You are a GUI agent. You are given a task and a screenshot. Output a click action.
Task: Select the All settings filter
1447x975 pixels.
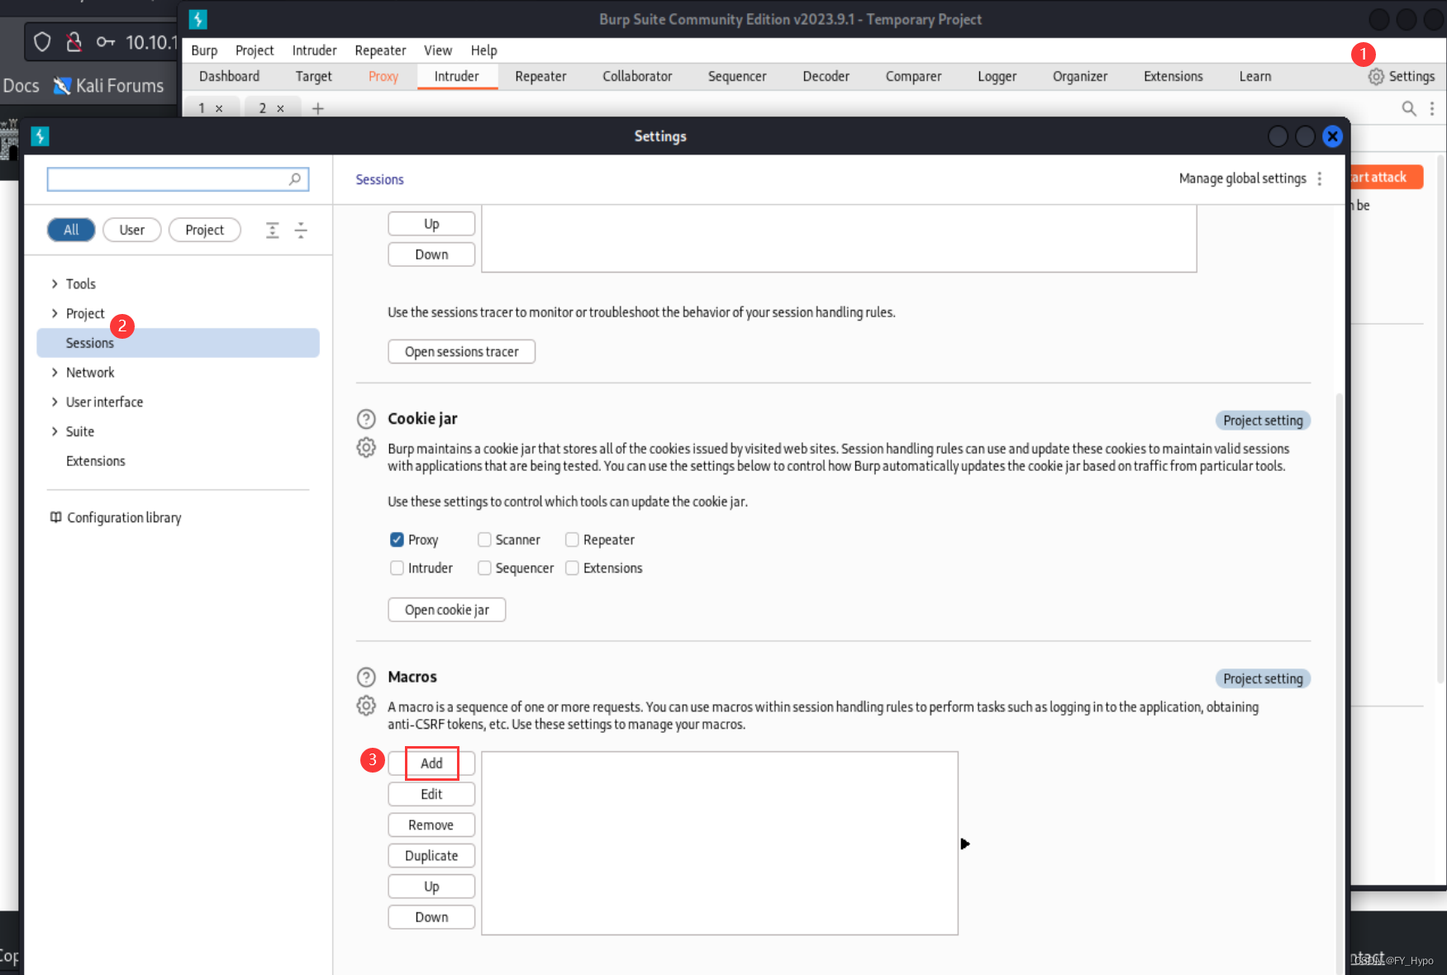(x=71, y=230)
